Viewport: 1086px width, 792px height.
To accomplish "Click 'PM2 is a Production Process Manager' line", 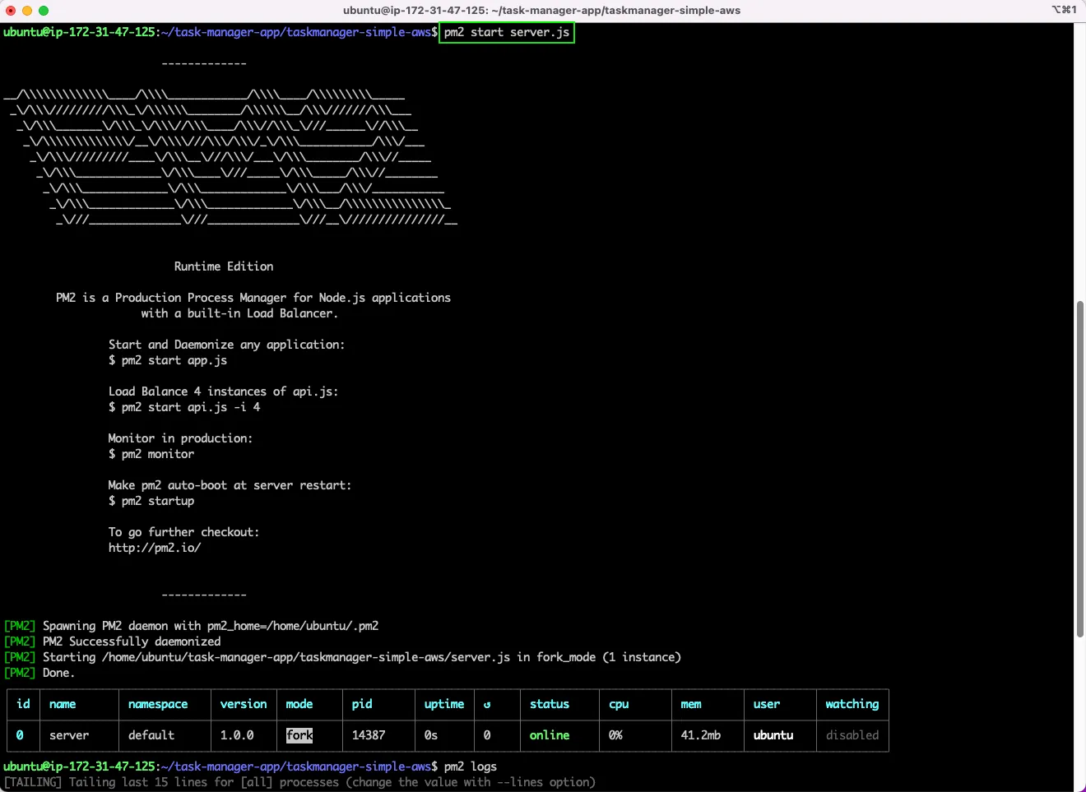I will point(253,298).
